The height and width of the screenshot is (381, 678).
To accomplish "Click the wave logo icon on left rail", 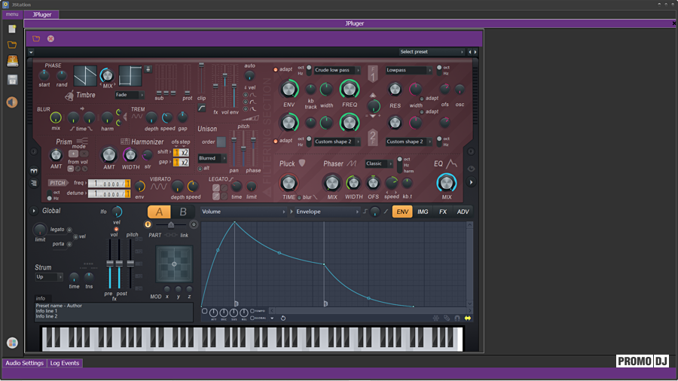I will (x=34, y=171).
